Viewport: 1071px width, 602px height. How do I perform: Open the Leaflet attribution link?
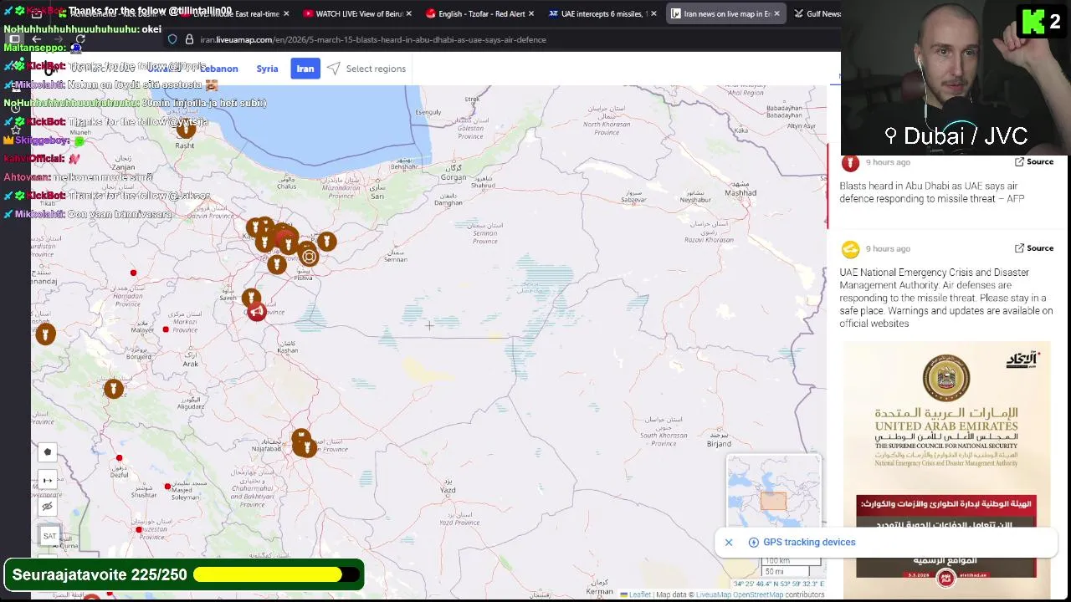(639, 594)
